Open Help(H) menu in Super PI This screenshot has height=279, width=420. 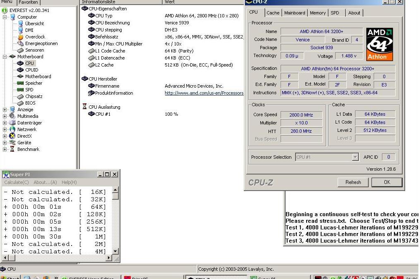[x=69, y=182]
